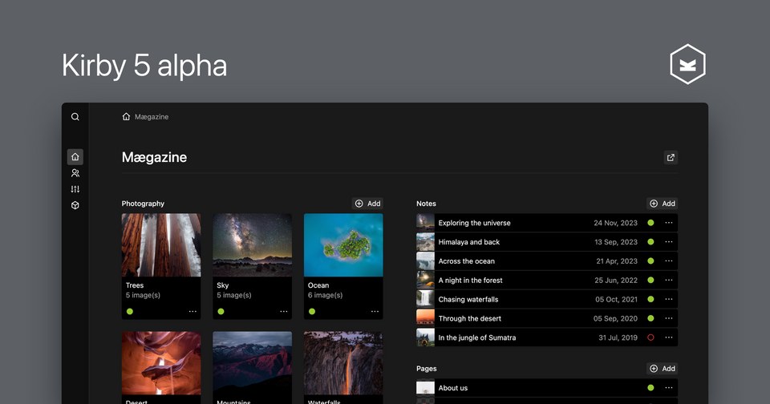This screenshot has height=404, width=770.
Task: Click the Kirby hexagon logo
Action: point(687,66)
